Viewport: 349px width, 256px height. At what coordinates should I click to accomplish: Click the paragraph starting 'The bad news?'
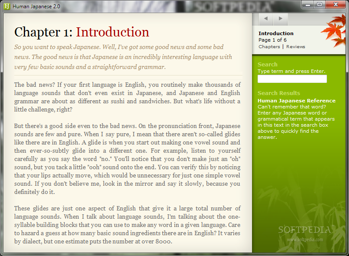127,97
